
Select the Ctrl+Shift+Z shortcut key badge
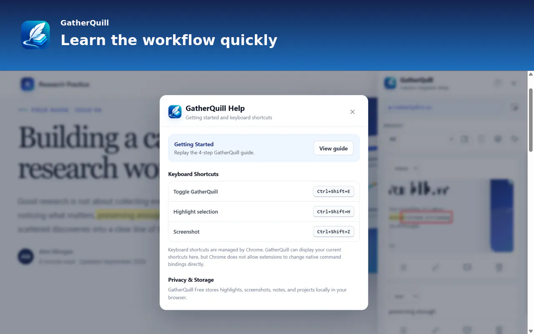333,232
